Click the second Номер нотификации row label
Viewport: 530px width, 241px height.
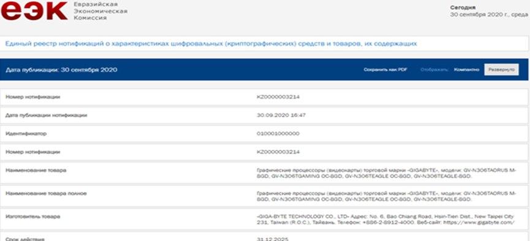point(33,152)
